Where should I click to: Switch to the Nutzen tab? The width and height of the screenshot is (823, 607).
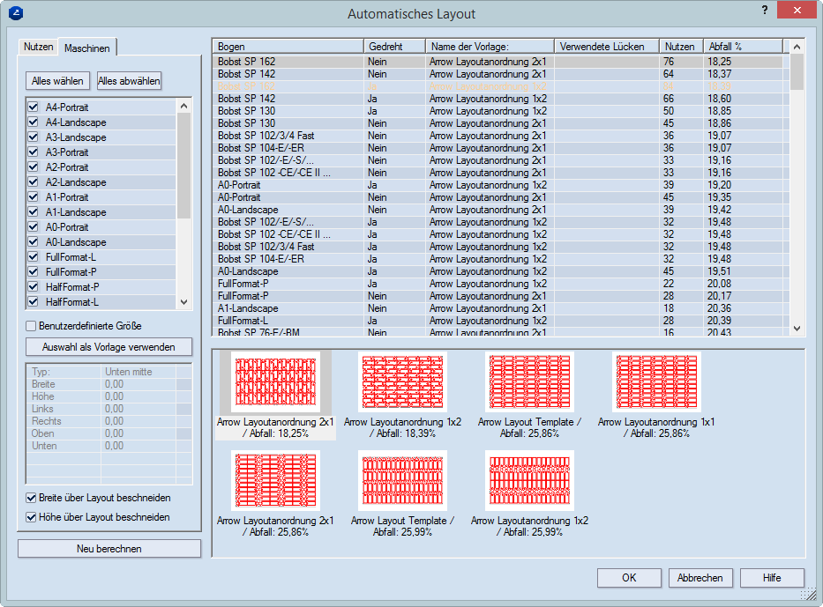(39, 47)
